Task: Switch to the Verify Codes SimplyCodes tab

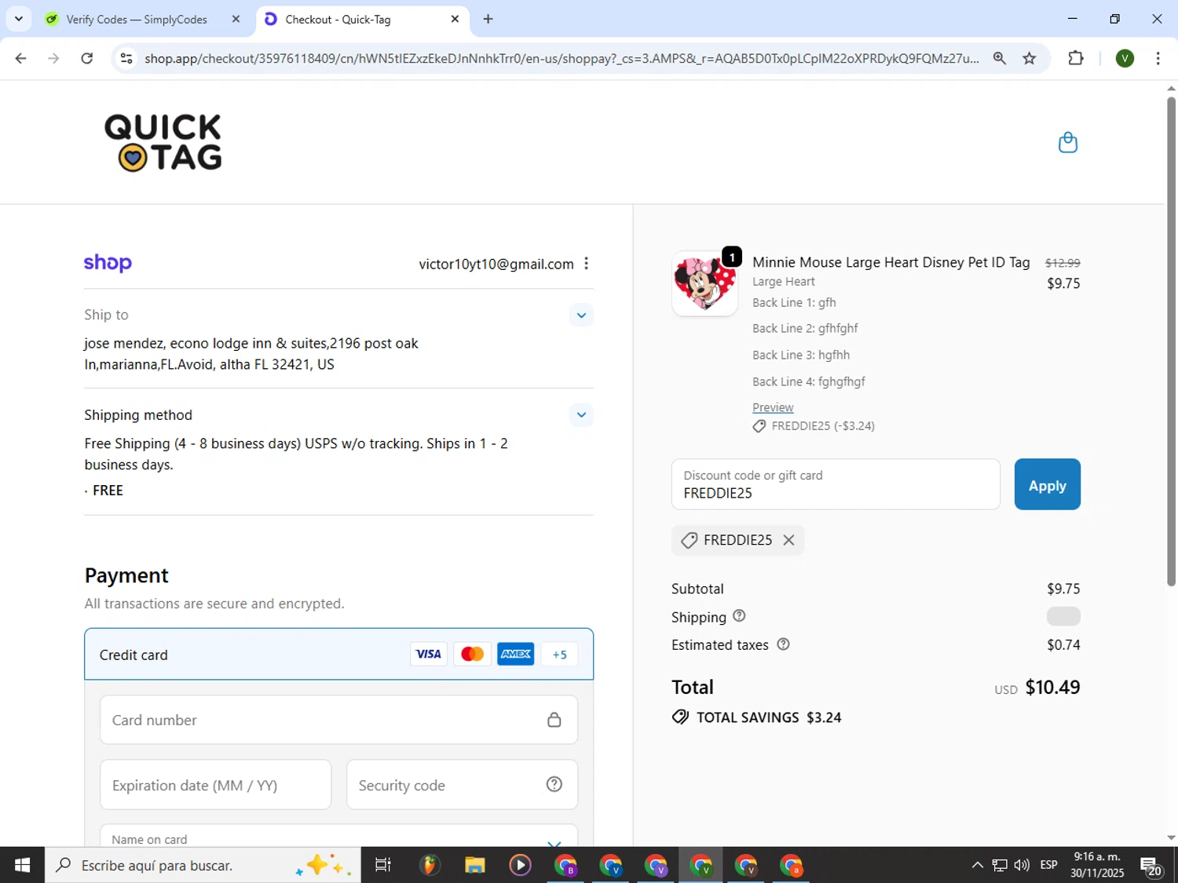Action: click(136, 20)
